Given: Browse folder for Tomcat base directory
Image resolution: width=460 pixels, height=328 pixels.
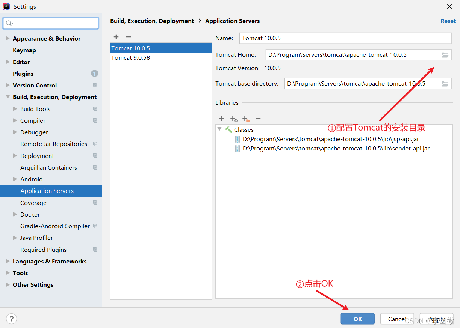Looking at the screenshot, I should (x=445, y=84).
